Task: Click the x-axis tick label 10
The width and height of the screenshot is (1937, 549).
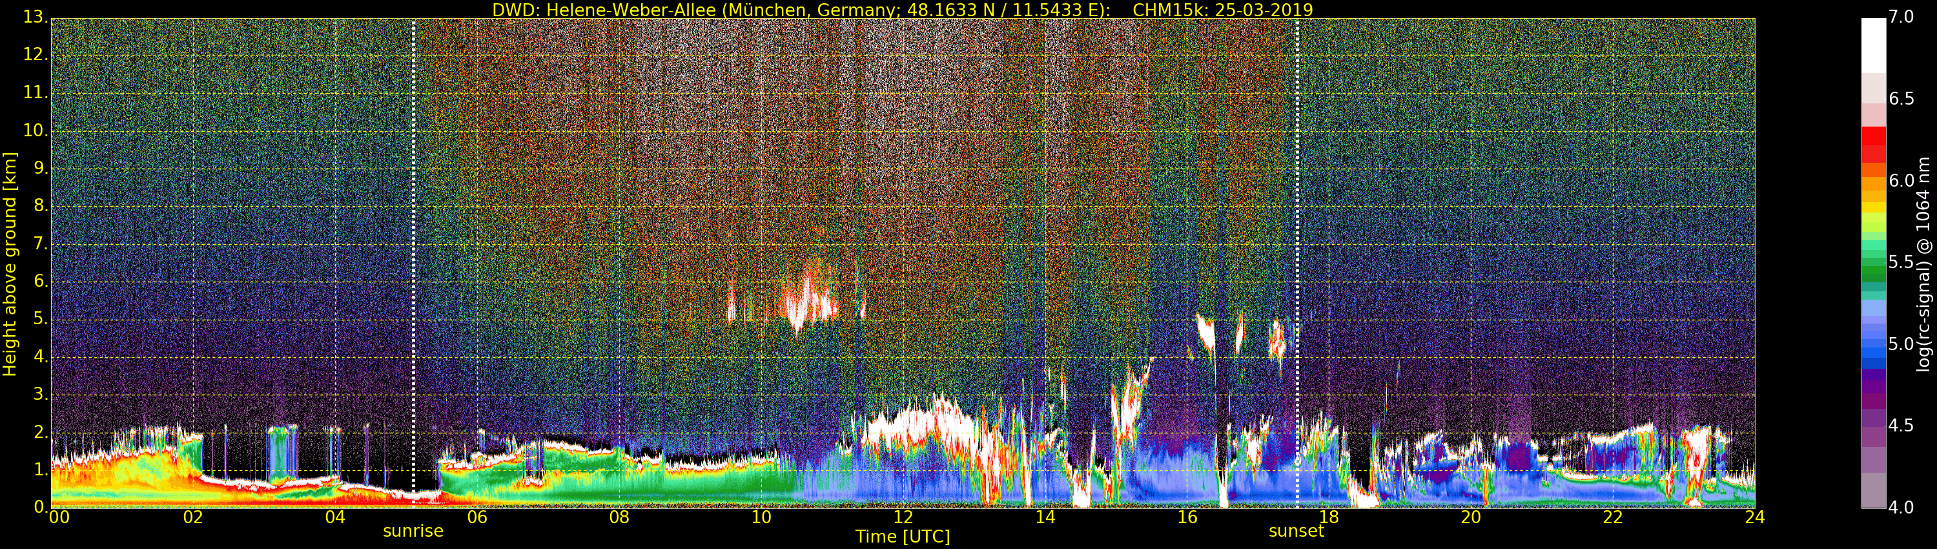Action: click(761, 517)
